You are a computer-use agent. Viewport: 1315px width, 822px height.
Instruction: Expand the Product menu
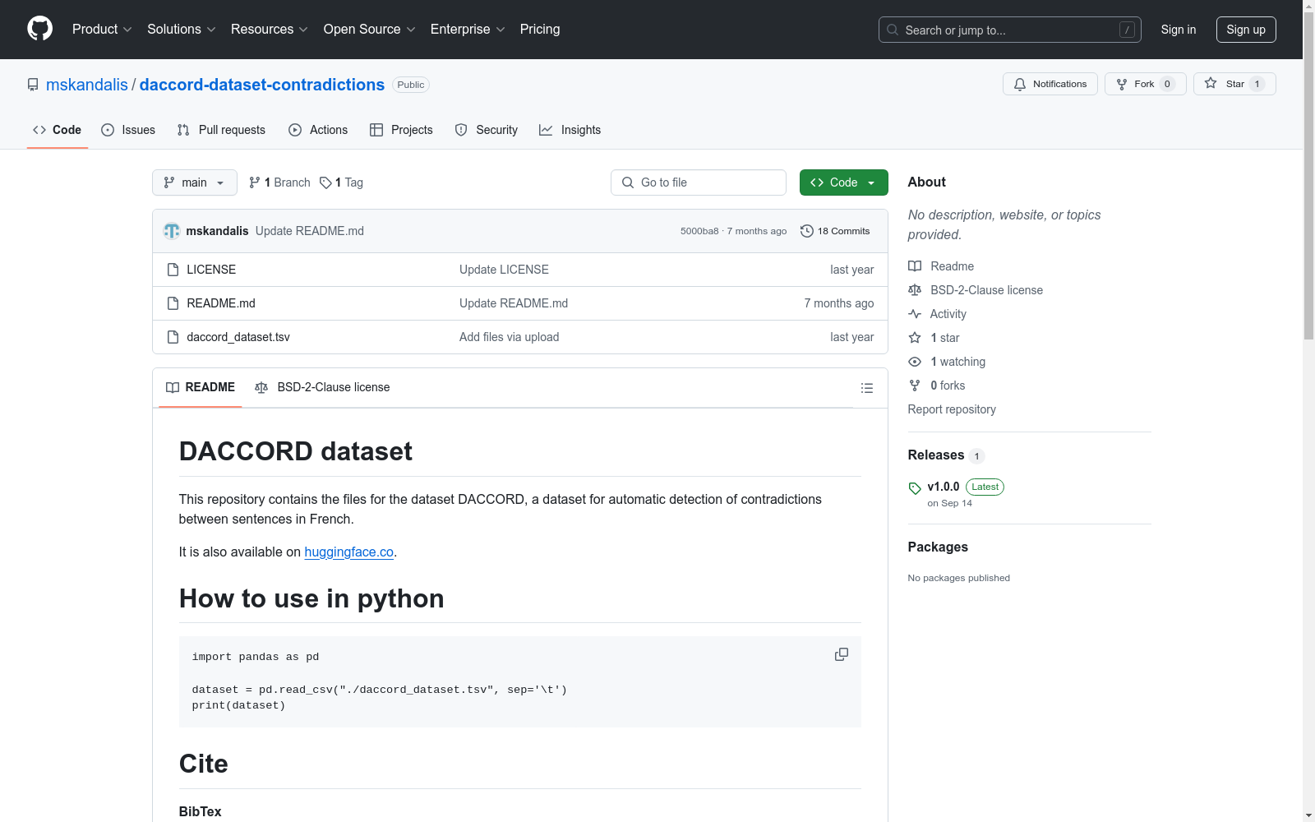[x=102, y=29]
